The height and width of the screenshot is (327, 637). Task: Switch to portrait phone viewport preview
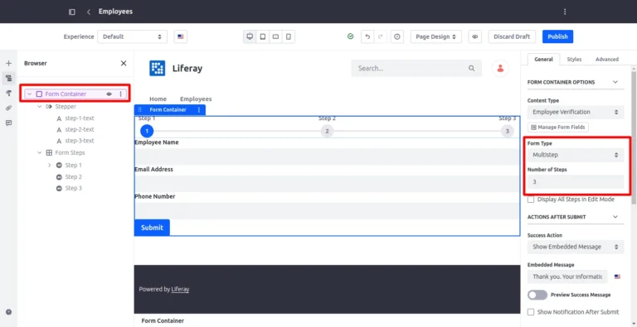289,36
